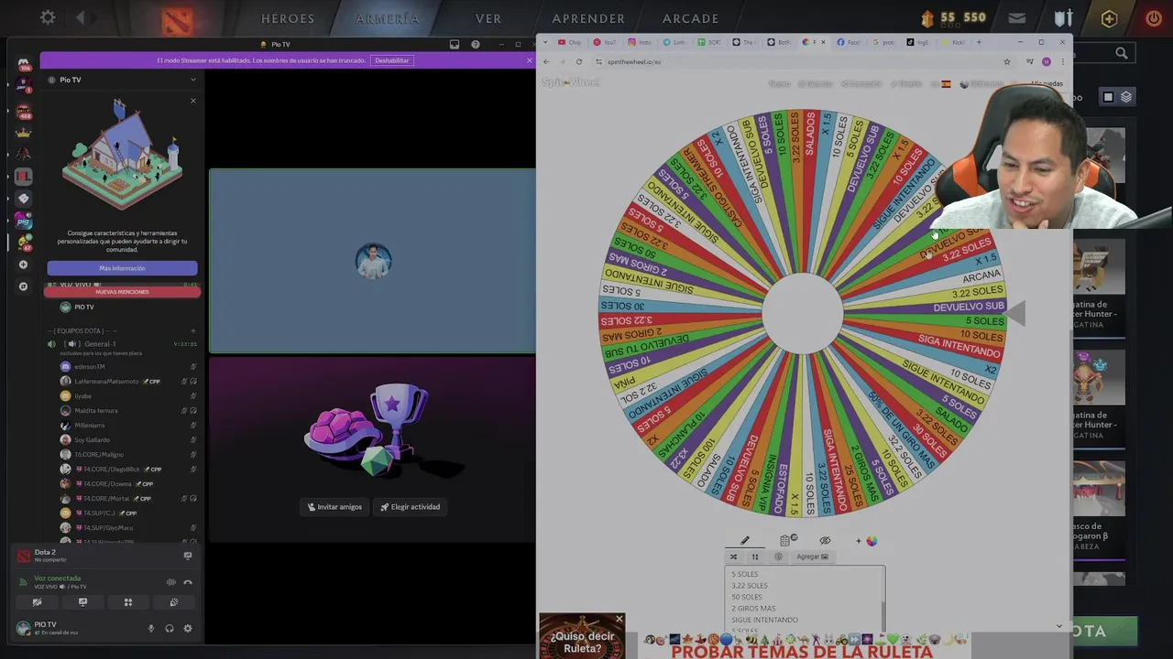Open the APRENDER tab

click(588, 18)
